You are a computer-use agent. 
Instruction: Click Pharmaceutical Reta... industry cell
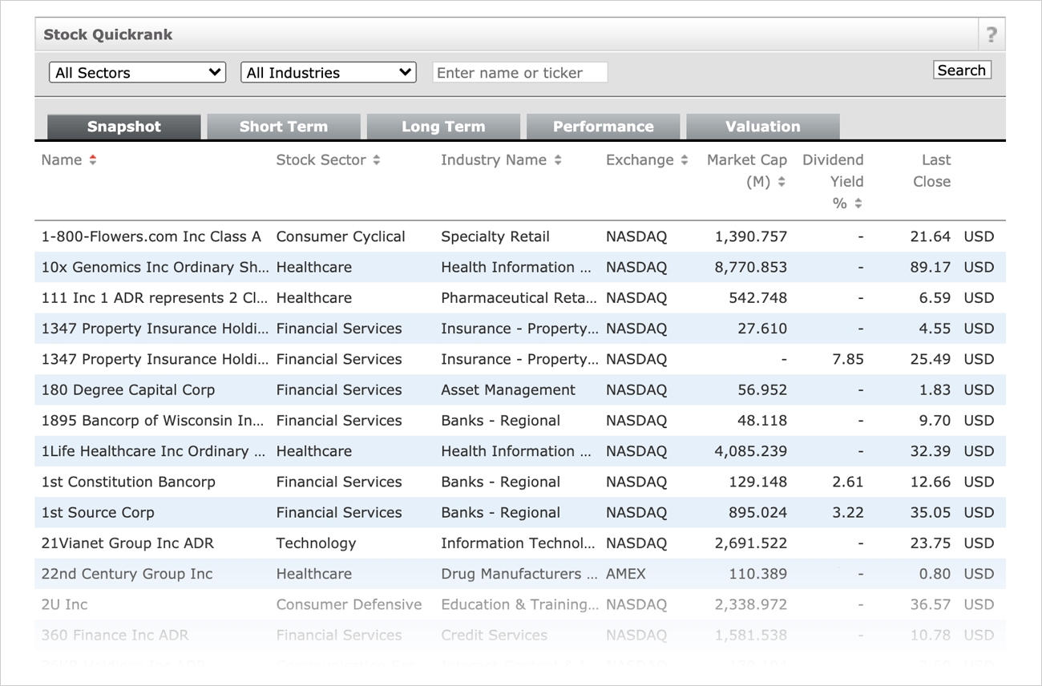(519, 297)
